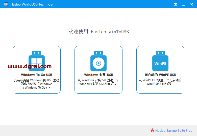
Task: Close the Hasleo WinToUSB window
Action: point(192,4)
